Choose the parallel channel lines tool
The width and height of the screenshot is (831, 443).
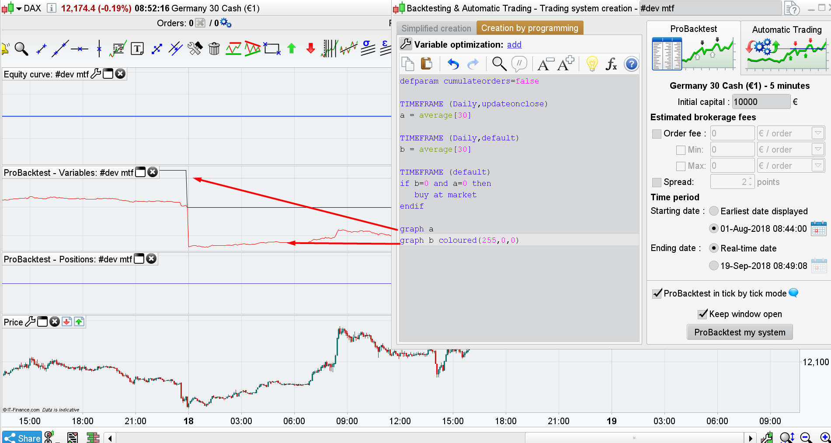click(x=176, y=49)
